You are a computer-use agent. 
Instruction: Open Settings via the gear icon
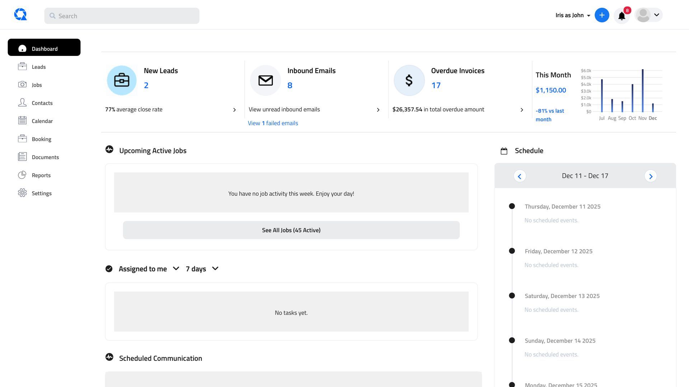[41, 193]
